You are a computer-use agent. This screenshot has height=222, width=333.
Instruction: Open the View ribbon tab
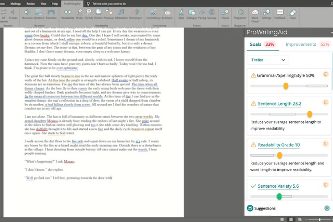click(43, 4)
